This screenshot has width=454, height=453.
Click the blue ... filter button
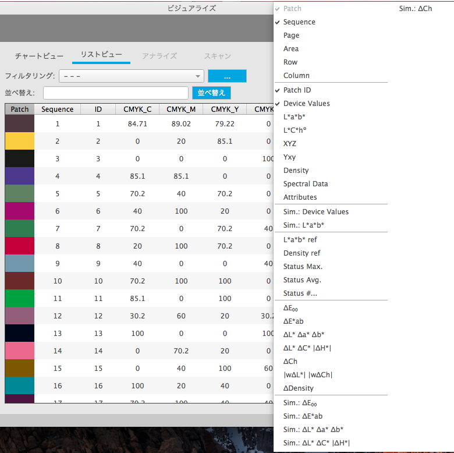227,76
